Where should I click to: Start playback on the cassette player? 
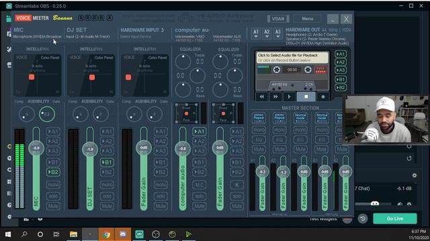point(289,96)
